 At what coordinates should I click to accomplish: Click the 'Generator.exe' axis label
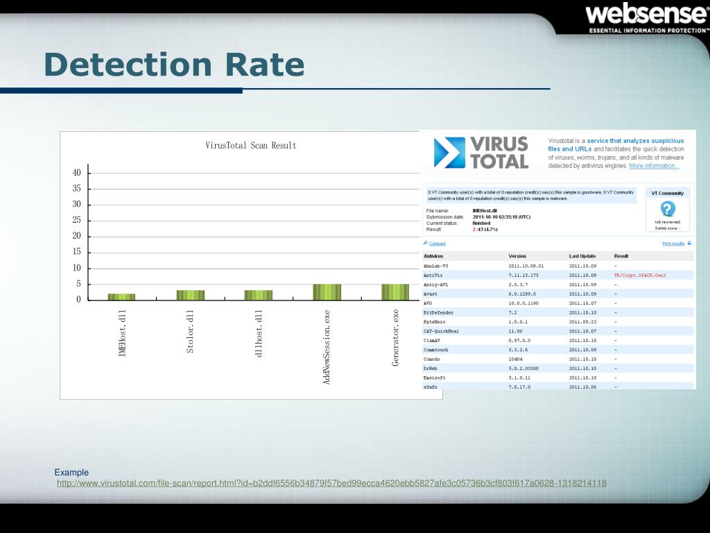pos(395,338)
